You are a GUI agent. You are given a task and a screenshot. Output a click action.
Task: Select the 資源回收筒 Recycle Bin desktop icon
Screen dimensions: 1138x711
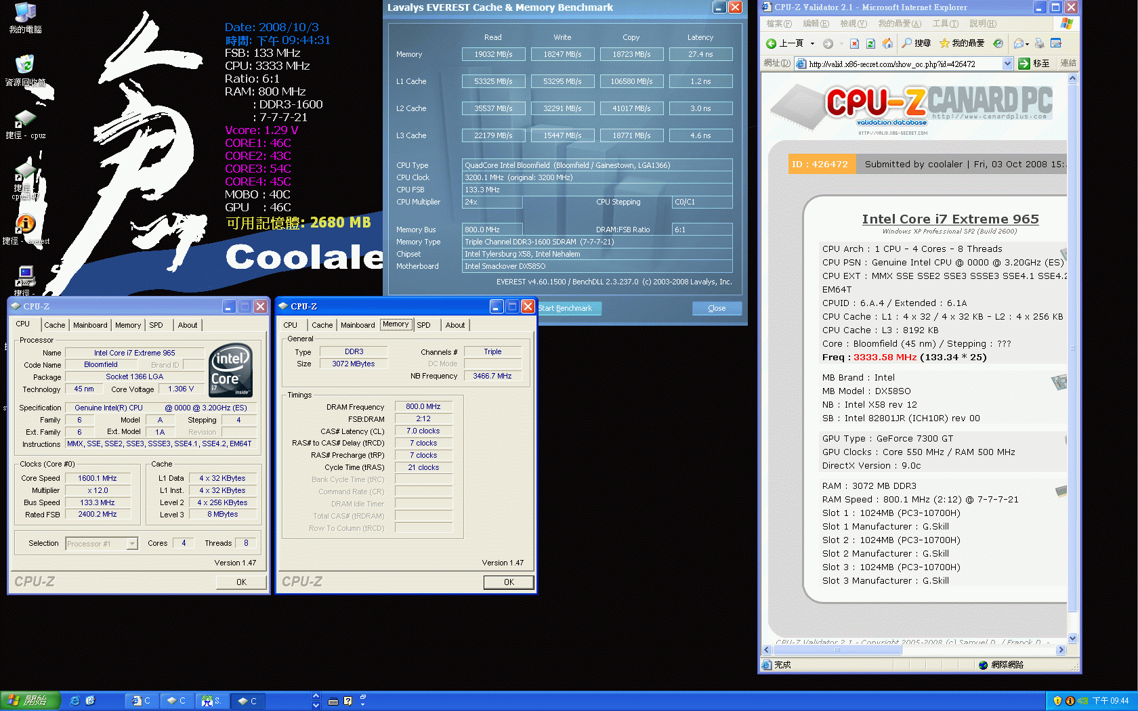(25, 65)
